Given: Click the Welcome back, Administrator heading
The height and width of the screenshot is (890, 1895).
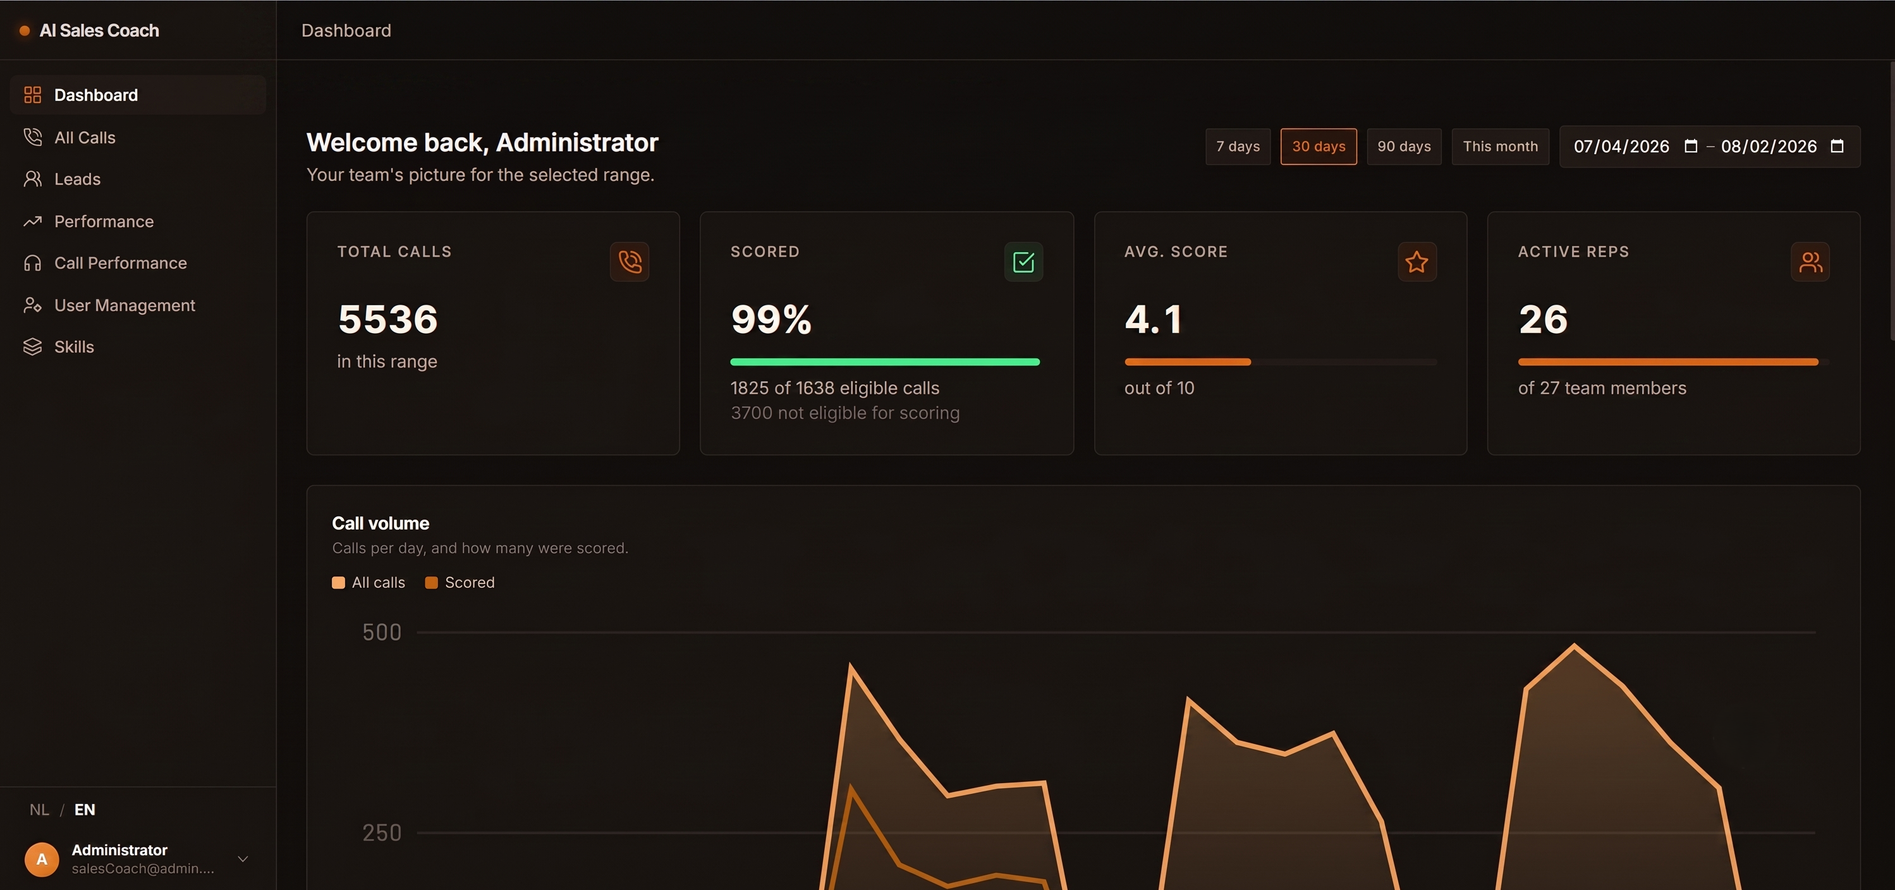Looking at the screenshot, I should [482, 142].
